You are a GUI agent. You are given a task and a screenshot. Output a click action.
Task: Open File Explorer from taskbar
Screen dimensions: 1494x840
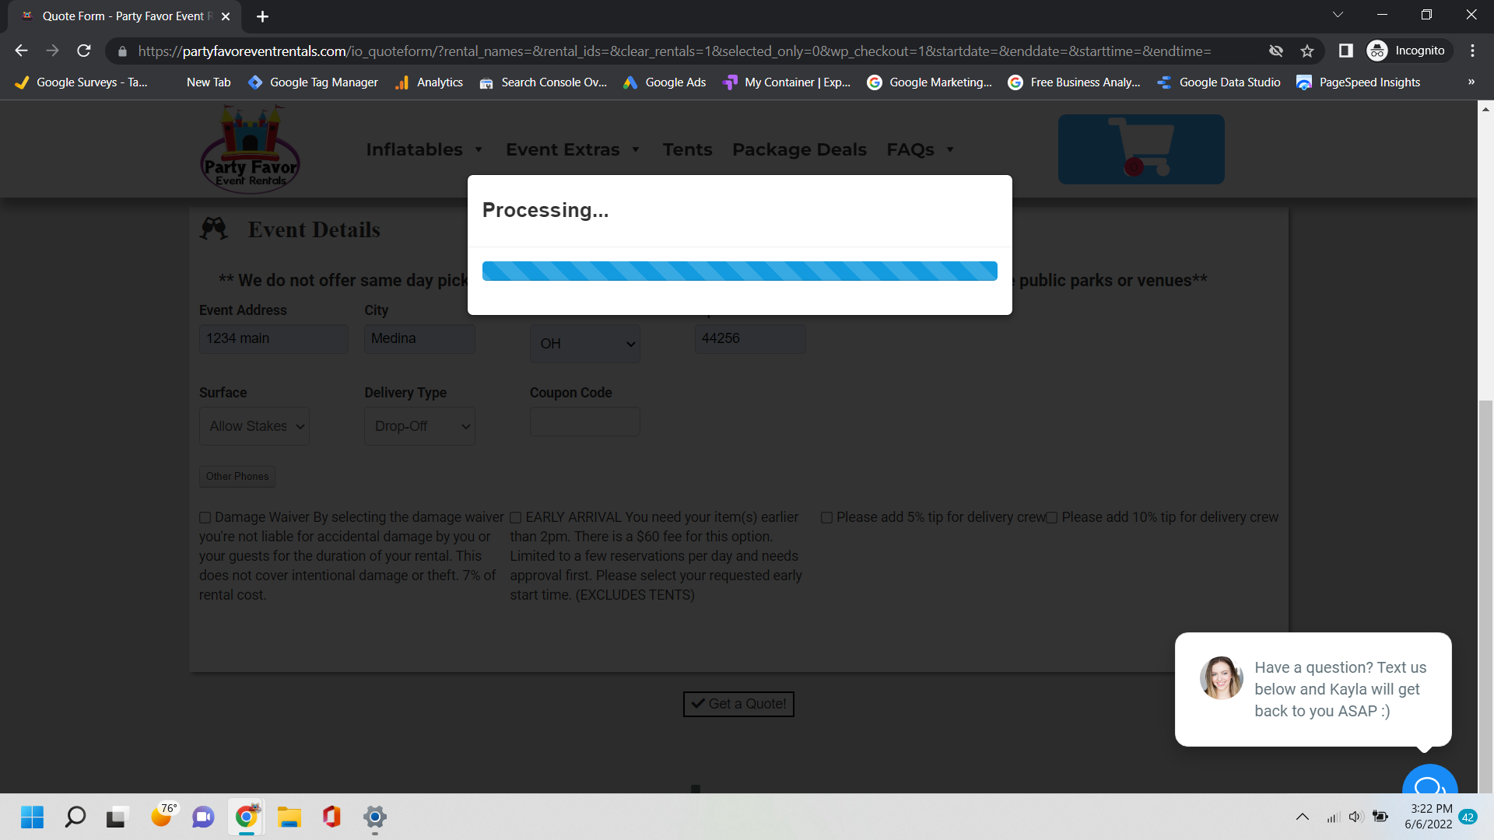point(289,817)
